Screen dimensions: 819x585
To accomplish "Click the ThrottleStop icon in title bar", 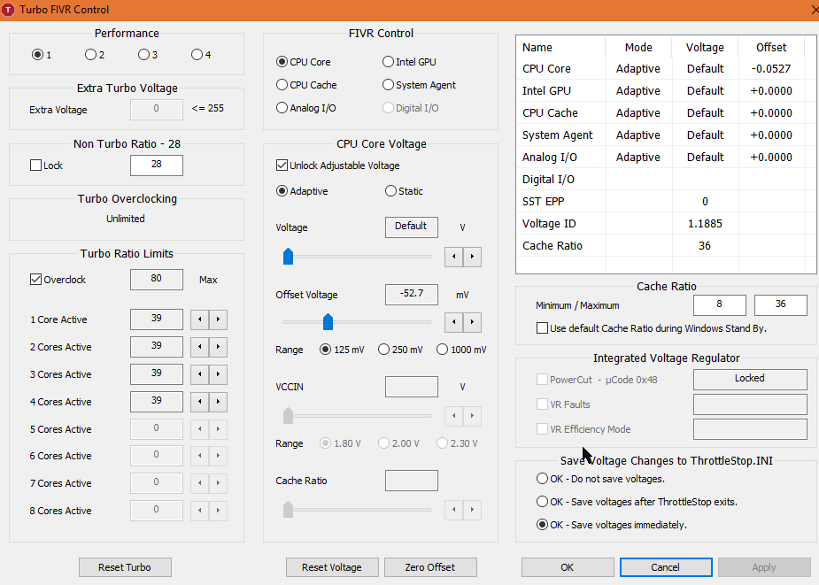I will (8, 10).
